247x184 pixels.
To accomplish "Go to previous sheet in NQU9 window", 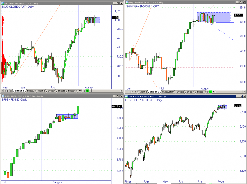I will pos(130,92).
